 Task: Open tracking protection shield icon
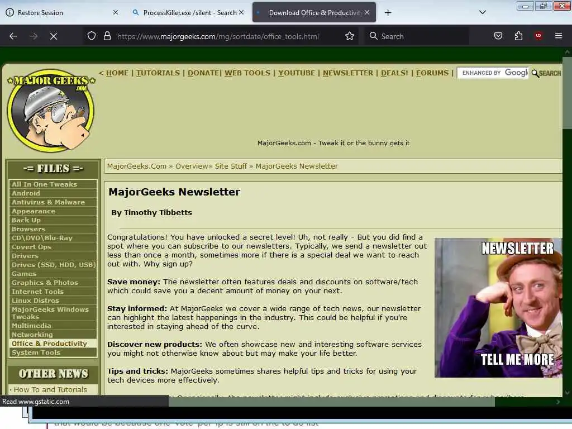click(x=92, y=36)
